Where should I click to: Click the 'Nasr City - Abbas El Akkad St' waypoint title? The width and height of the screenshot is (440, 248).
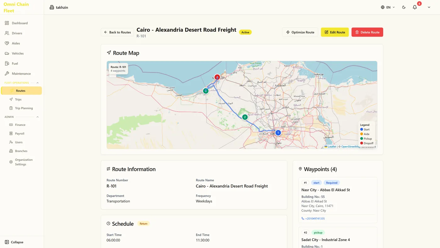point(326,190)
